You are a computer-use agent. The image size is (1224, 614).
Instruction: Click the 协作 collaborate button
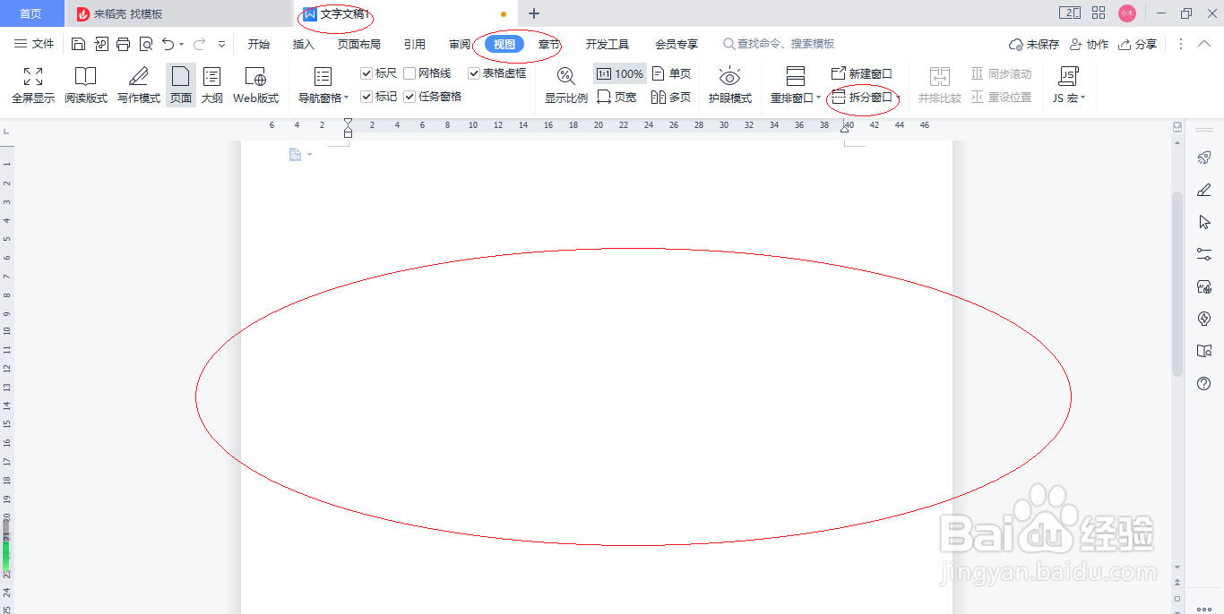tap(1089, 43)
